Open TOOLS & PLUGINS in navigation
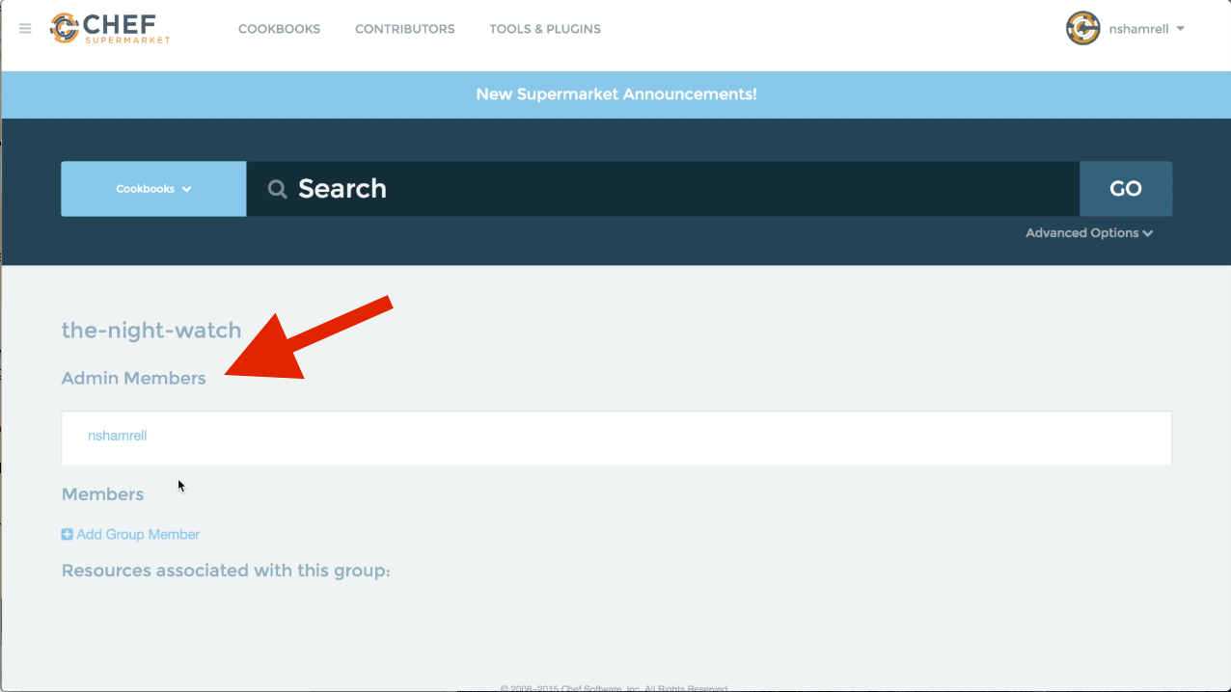1231x692 pixels. click(x=544, y=29)
